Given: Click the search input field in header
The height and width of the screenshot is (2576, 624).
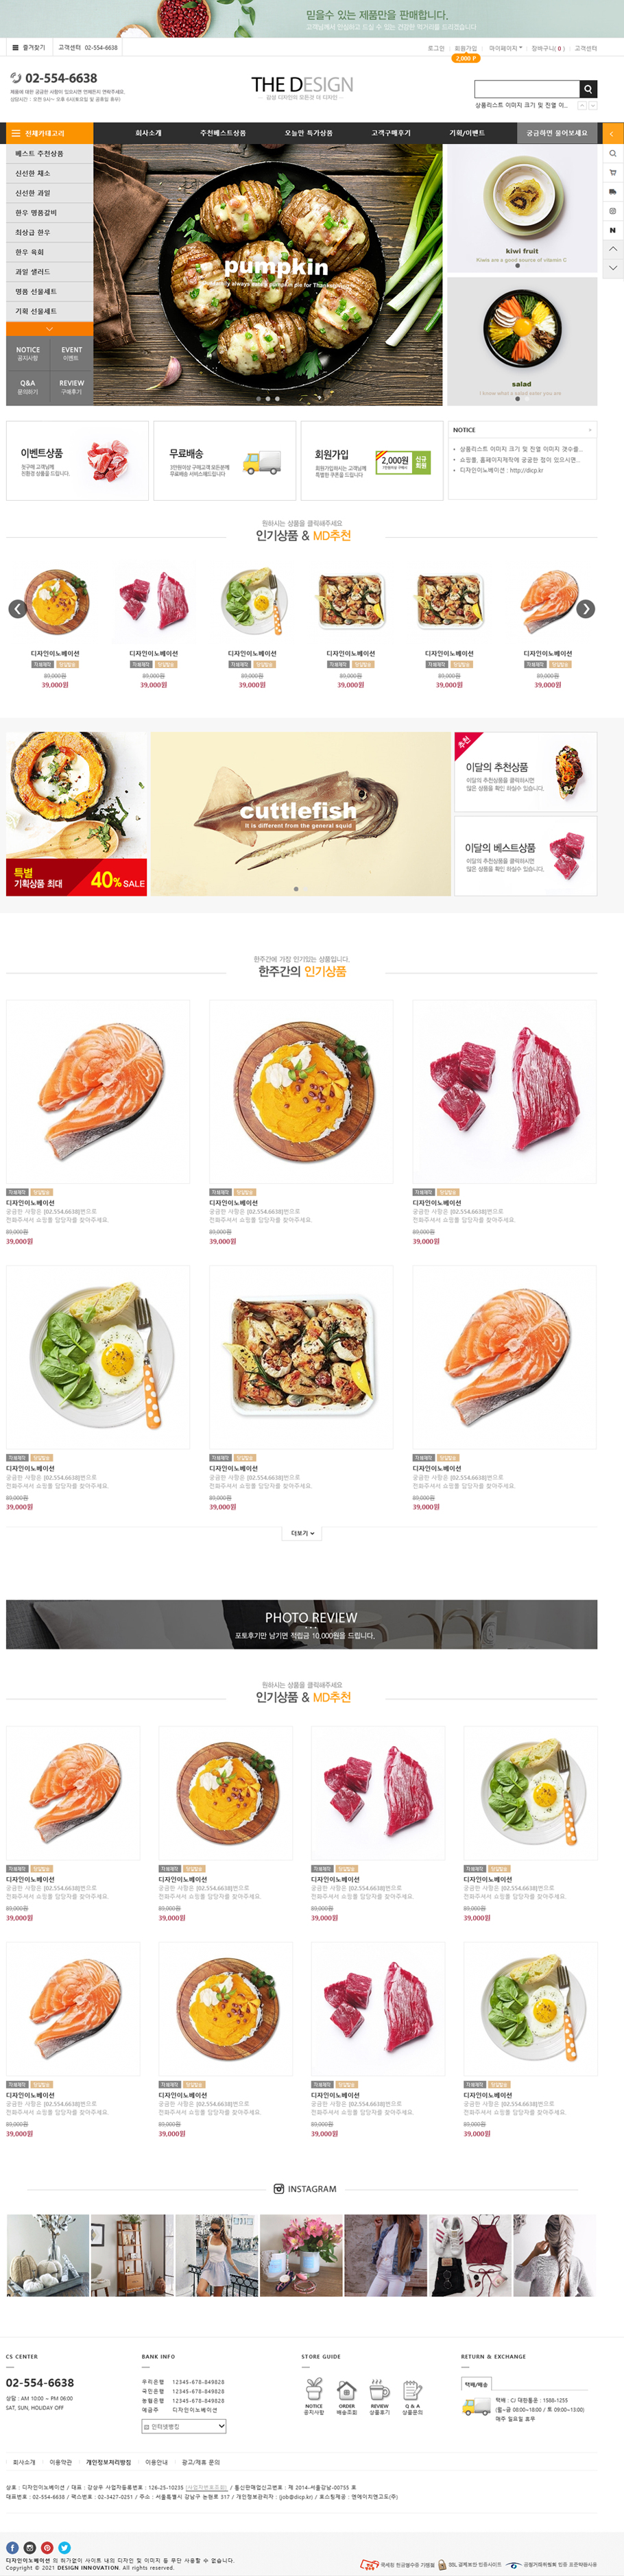Looking at the screenshot, I should click(527, 89).
